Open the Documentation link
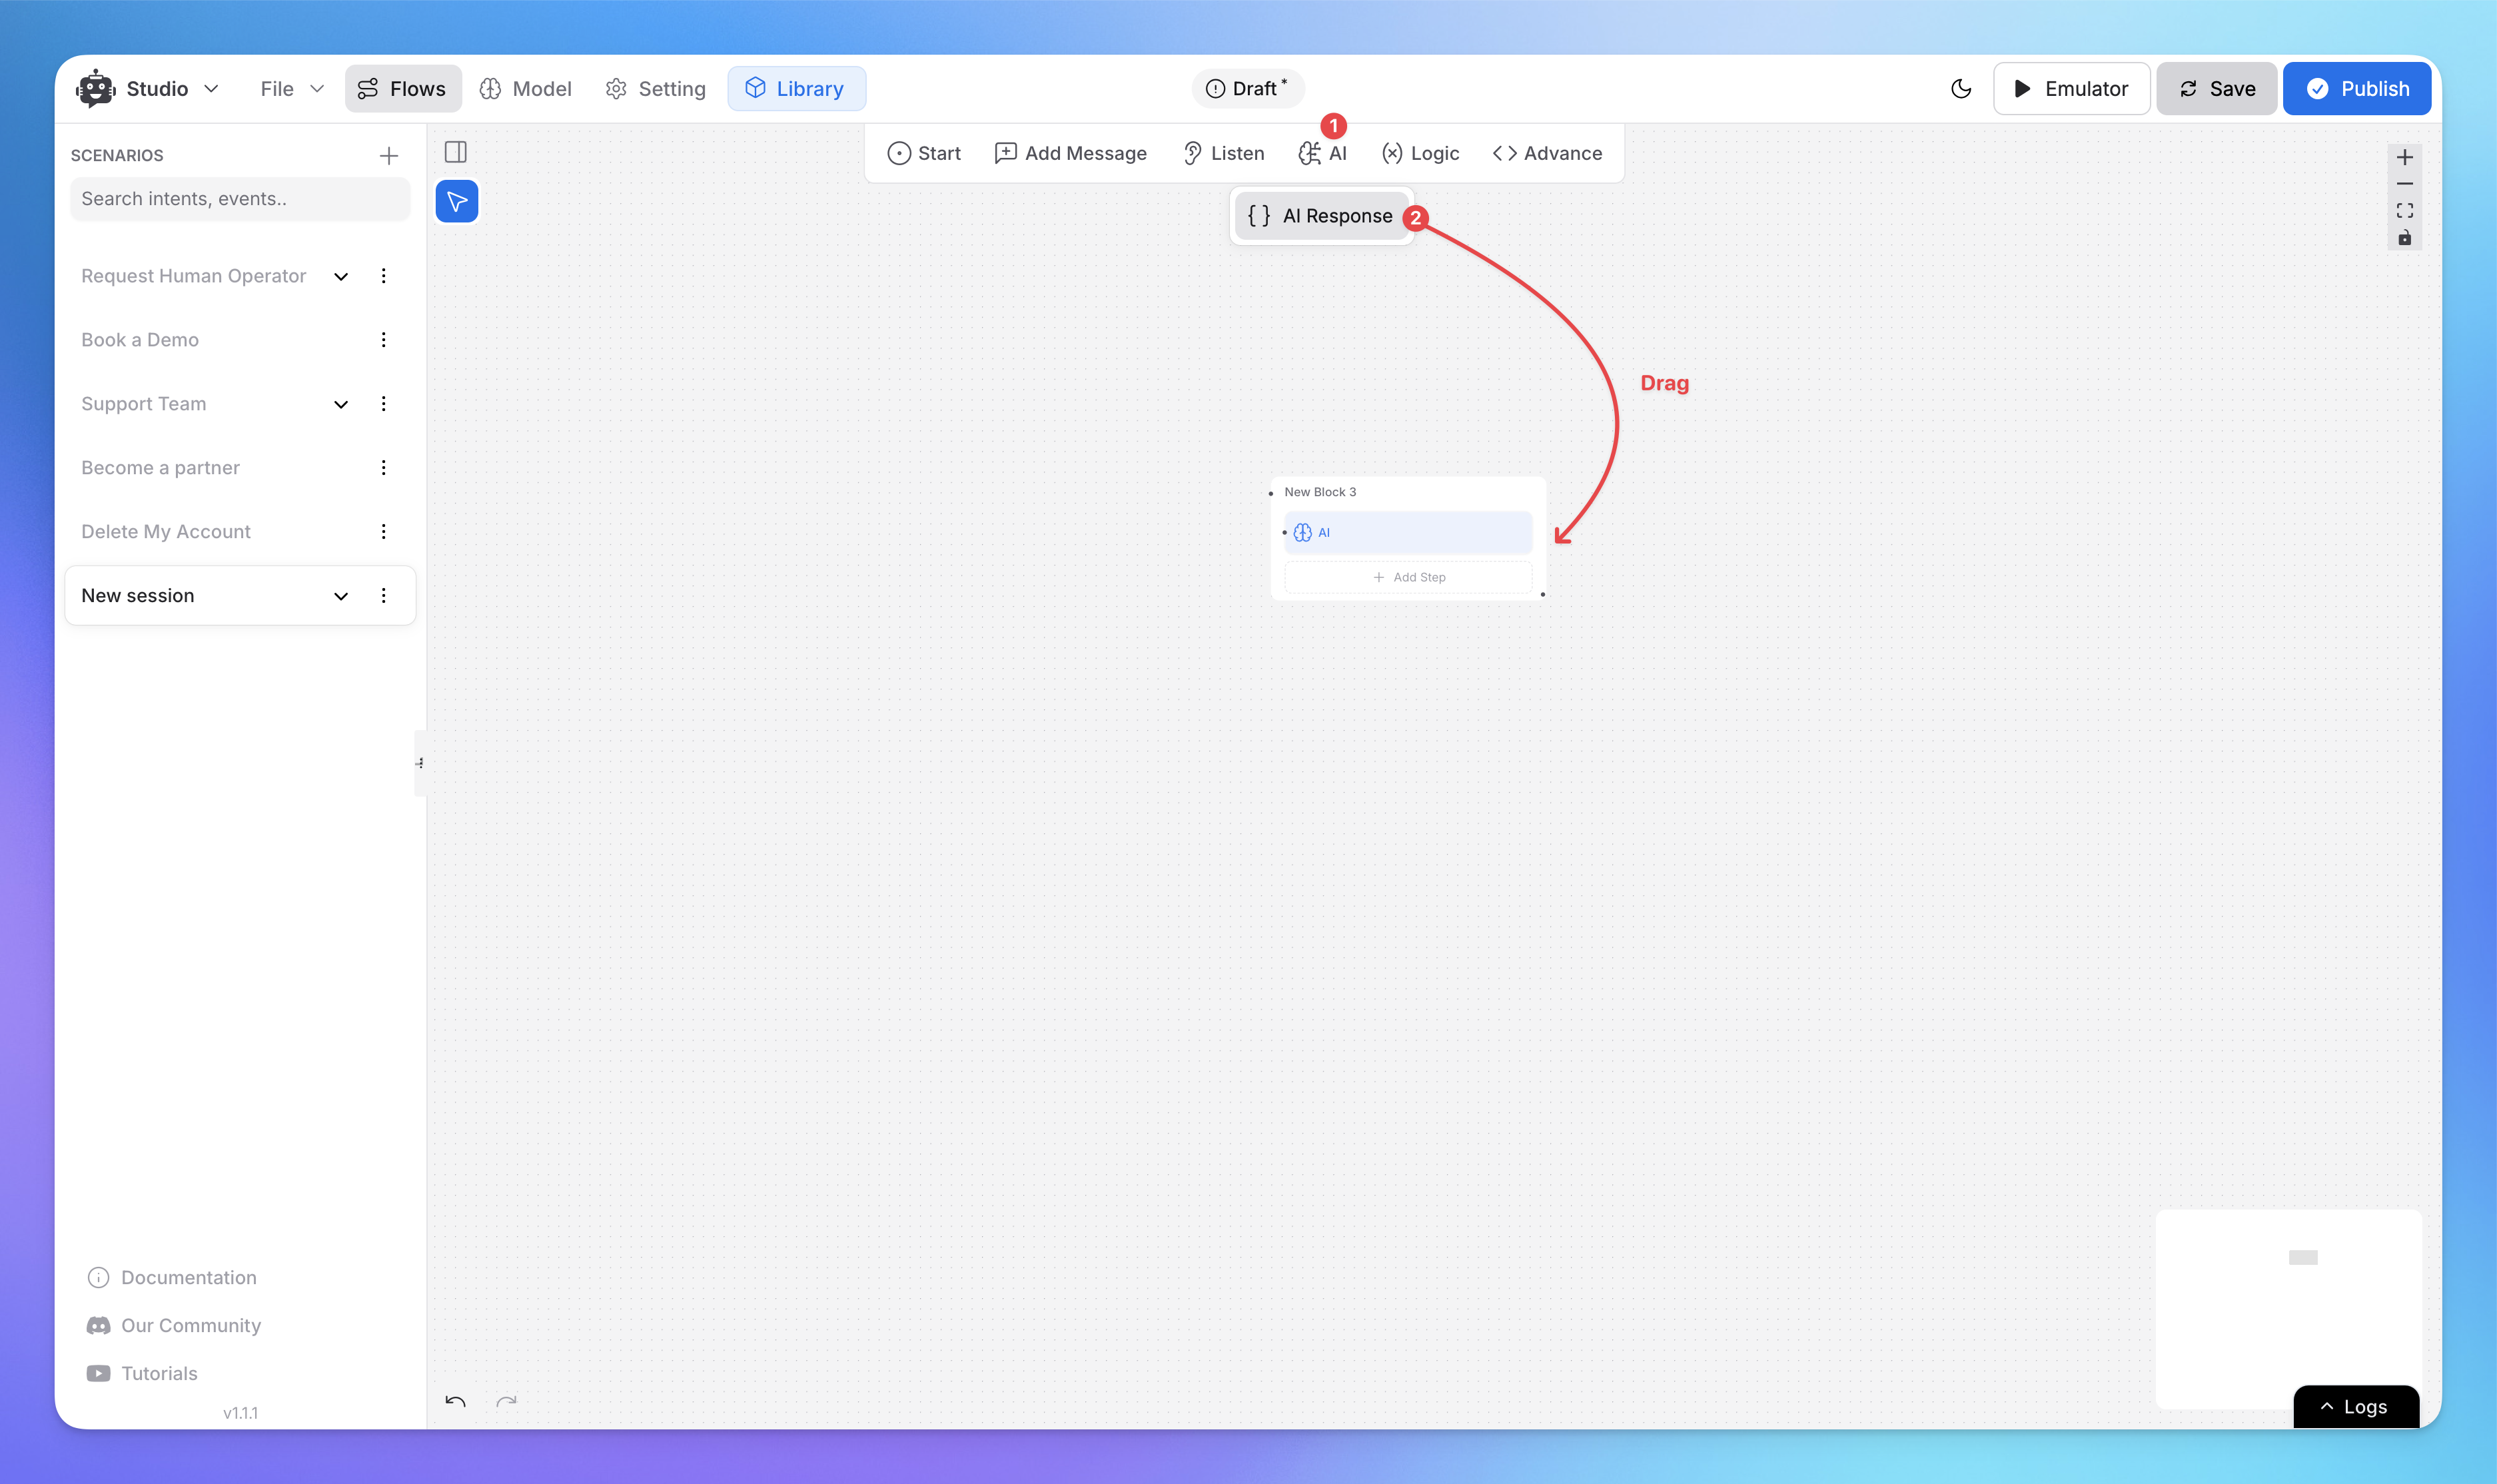 (x=172, y=1277)
